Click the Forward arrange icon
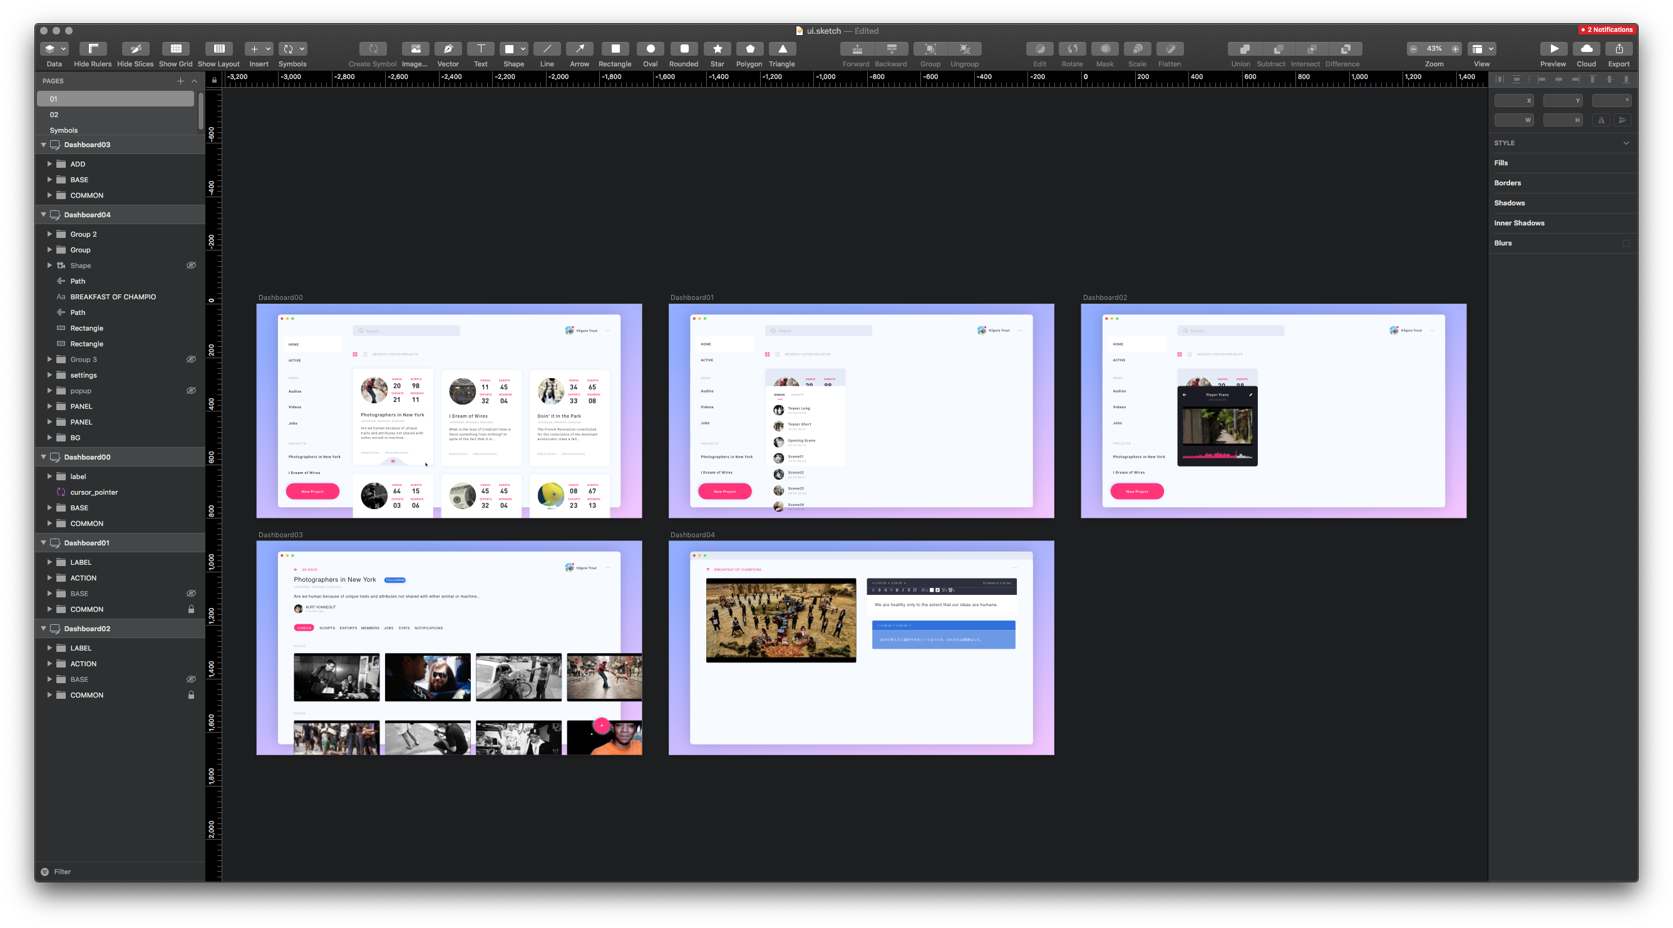Viewport: 1673px width, 928px height. (857, 49)
